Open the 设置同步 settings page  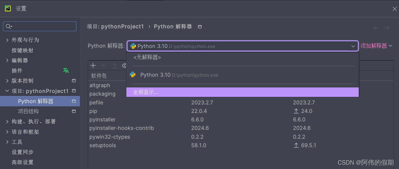(23, 152)
